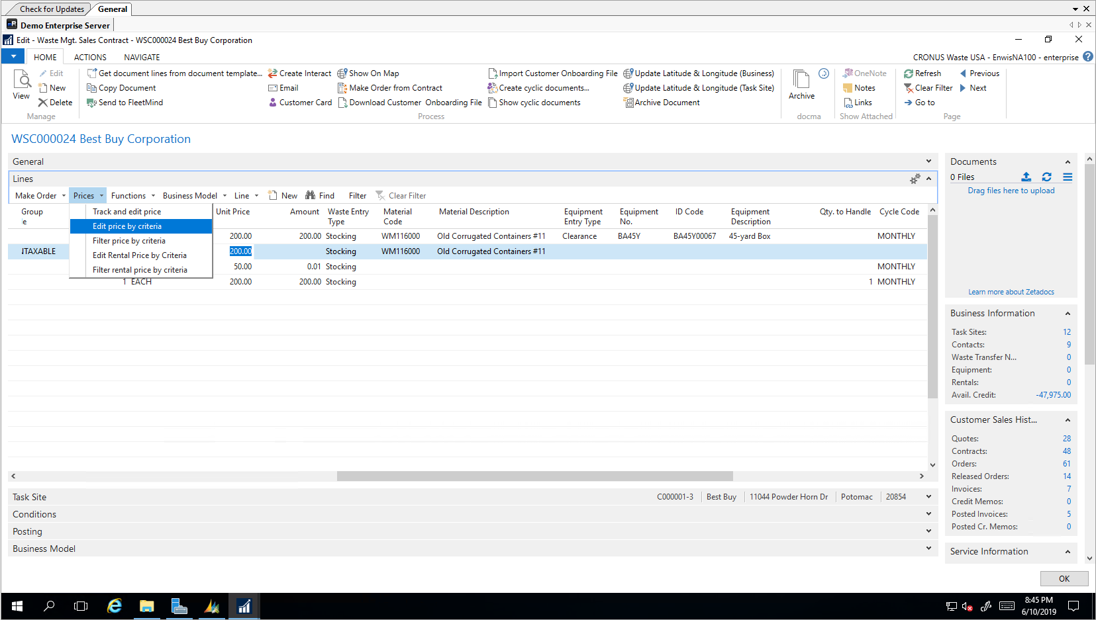
Task: Click the Delete ribbon action
Action: point(55,103)
